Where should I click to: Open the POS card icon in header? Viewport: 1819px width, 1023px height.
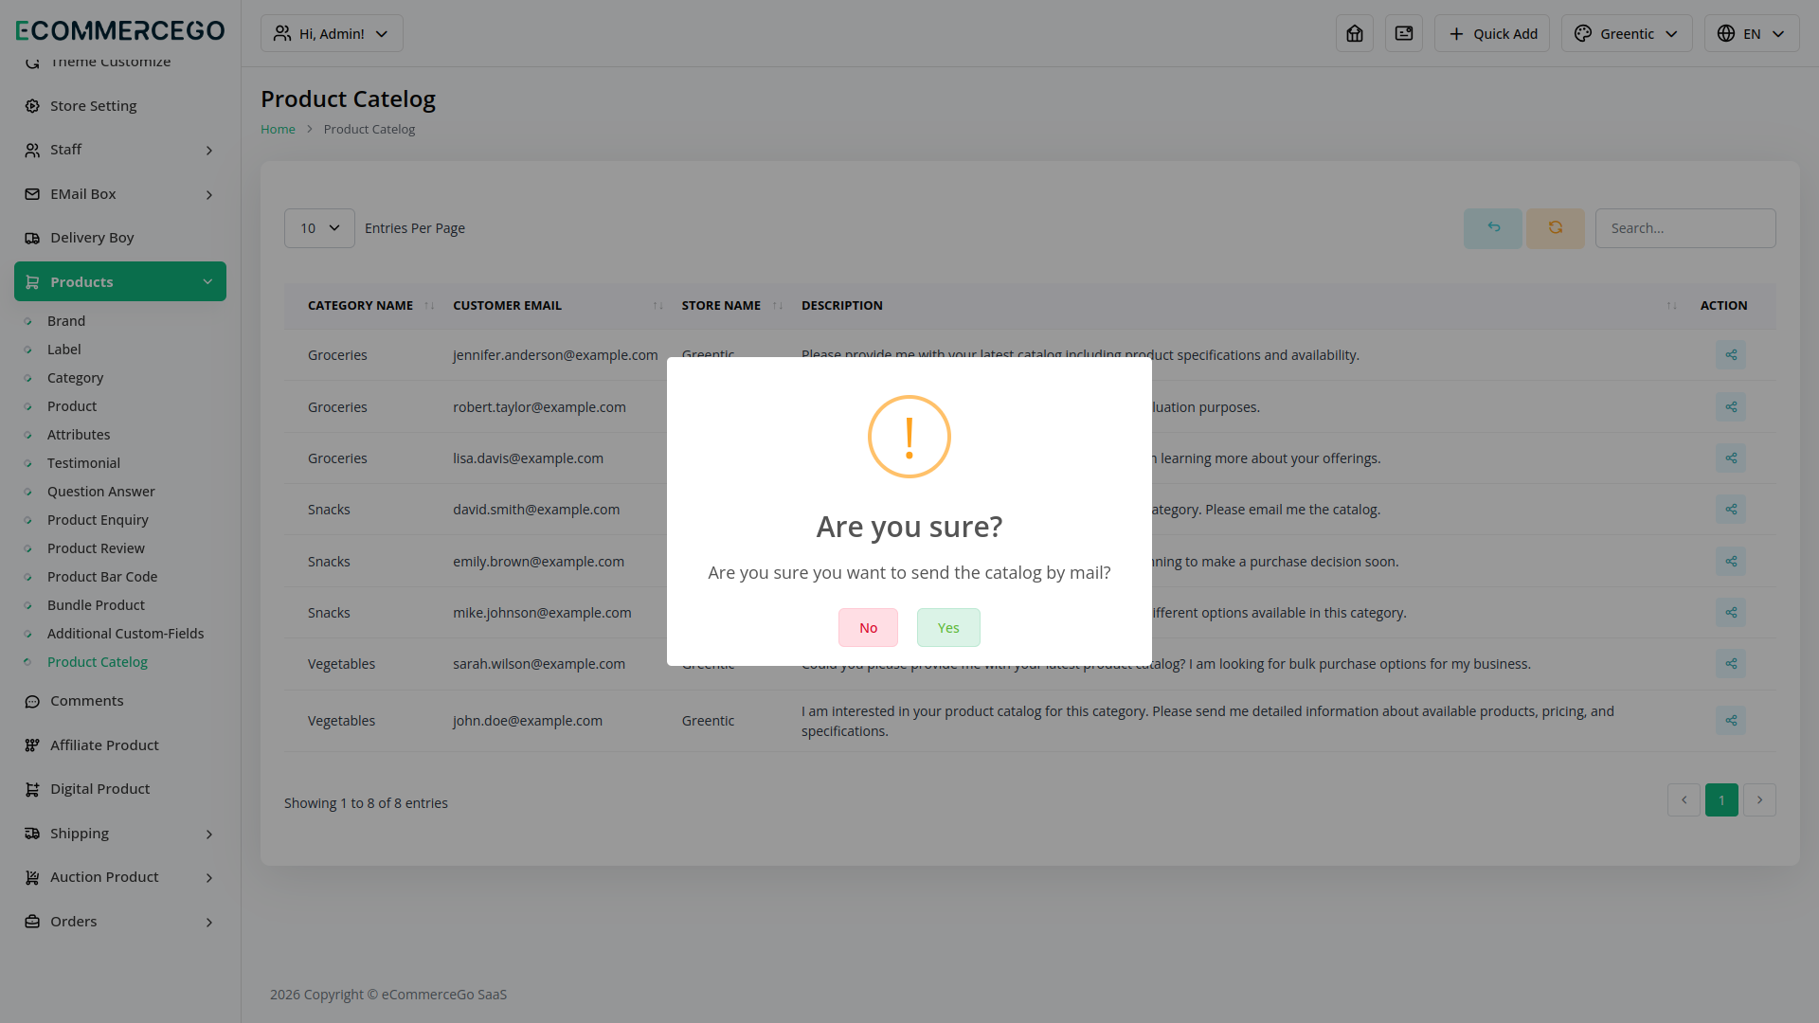point(1404,33)
